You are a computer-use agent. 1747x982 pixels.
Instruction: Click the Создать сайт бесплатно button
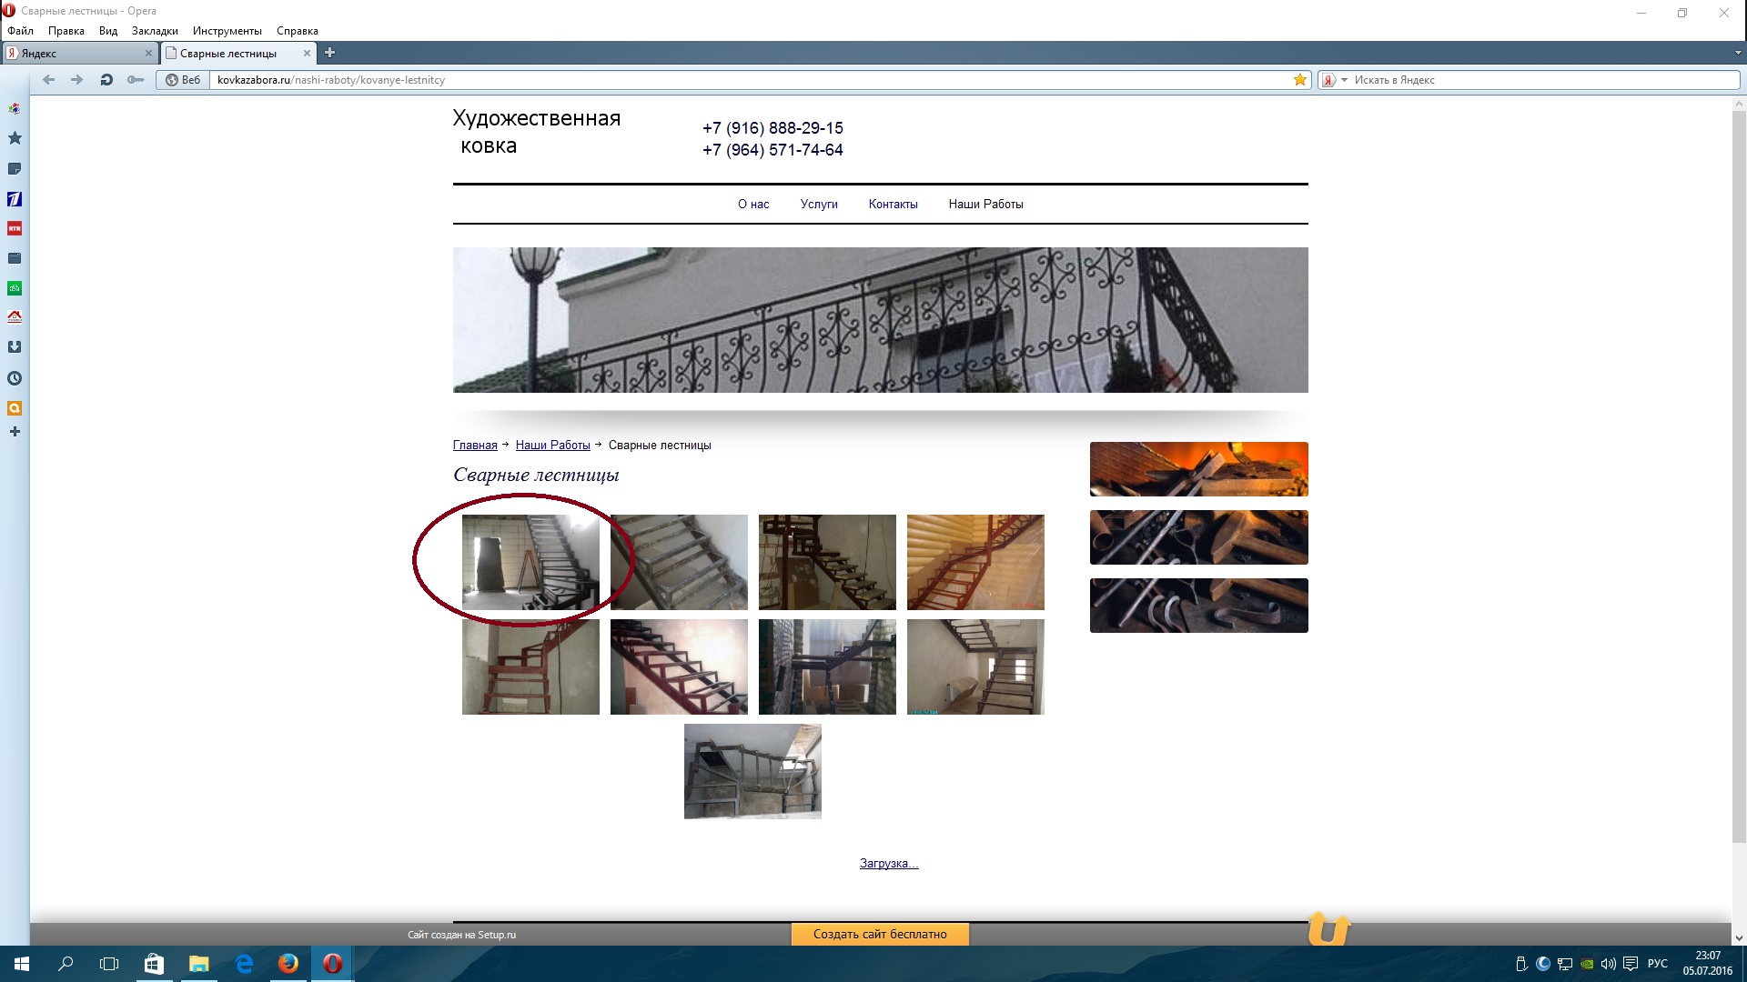880,935
